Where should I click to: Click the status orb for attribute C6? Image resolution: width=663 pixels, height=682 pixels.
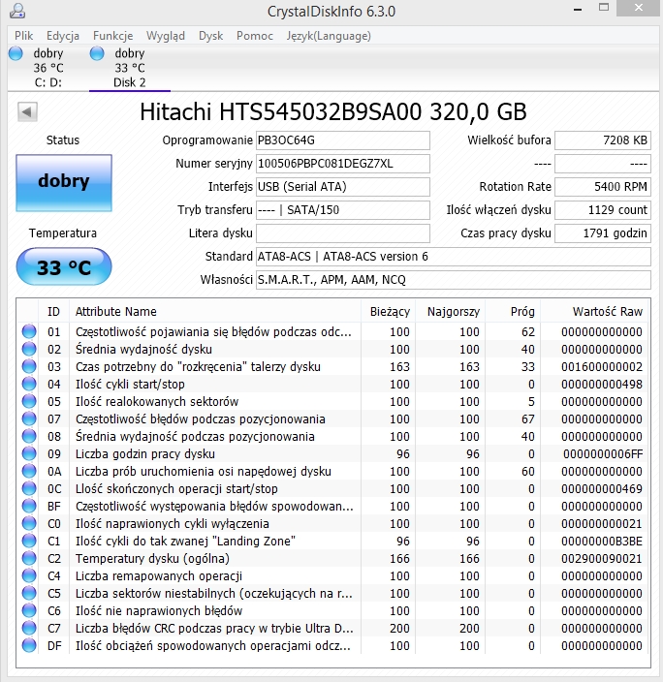click(29, 610)
